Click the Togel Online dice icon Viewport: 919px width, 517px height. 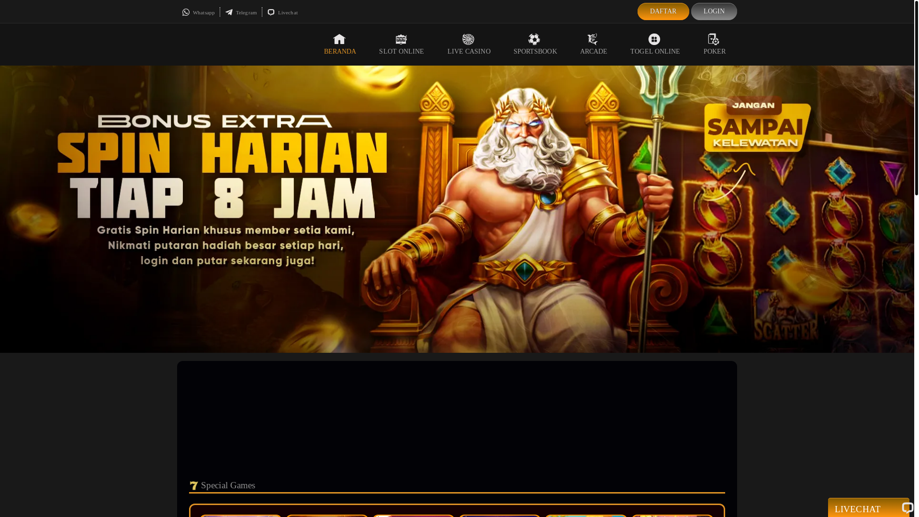pos(654,39)
